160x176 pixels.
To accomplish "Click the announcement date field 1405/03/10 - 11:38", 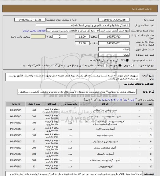I will [x=30, y=20].
